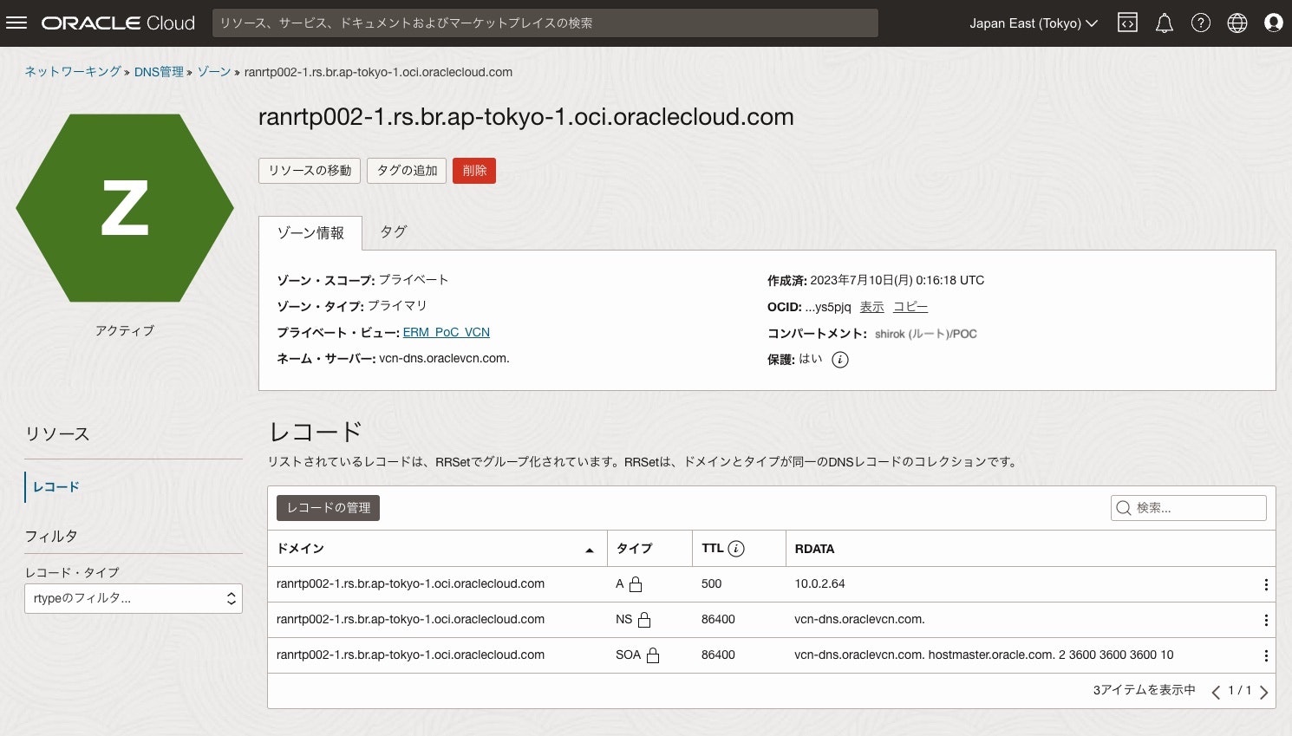Click compartment value shirok (ルート)/POC
1292x736 pixels.
point(925,334)
